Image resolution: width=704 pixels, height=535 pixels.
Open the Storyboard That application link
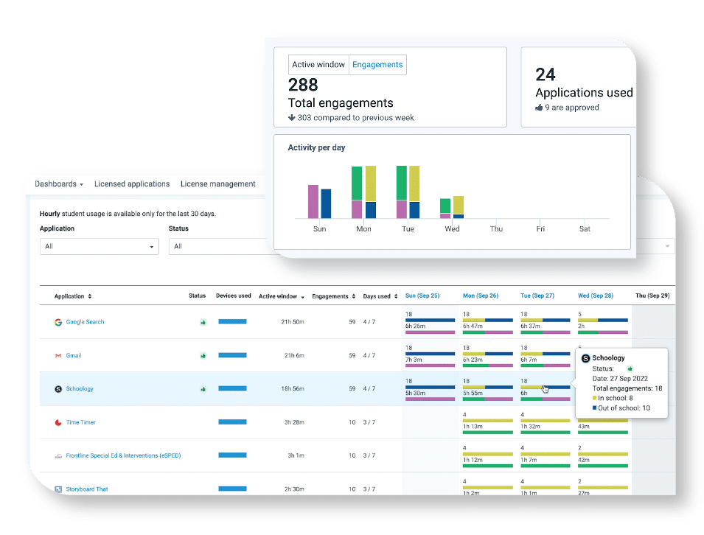(87, 489)
